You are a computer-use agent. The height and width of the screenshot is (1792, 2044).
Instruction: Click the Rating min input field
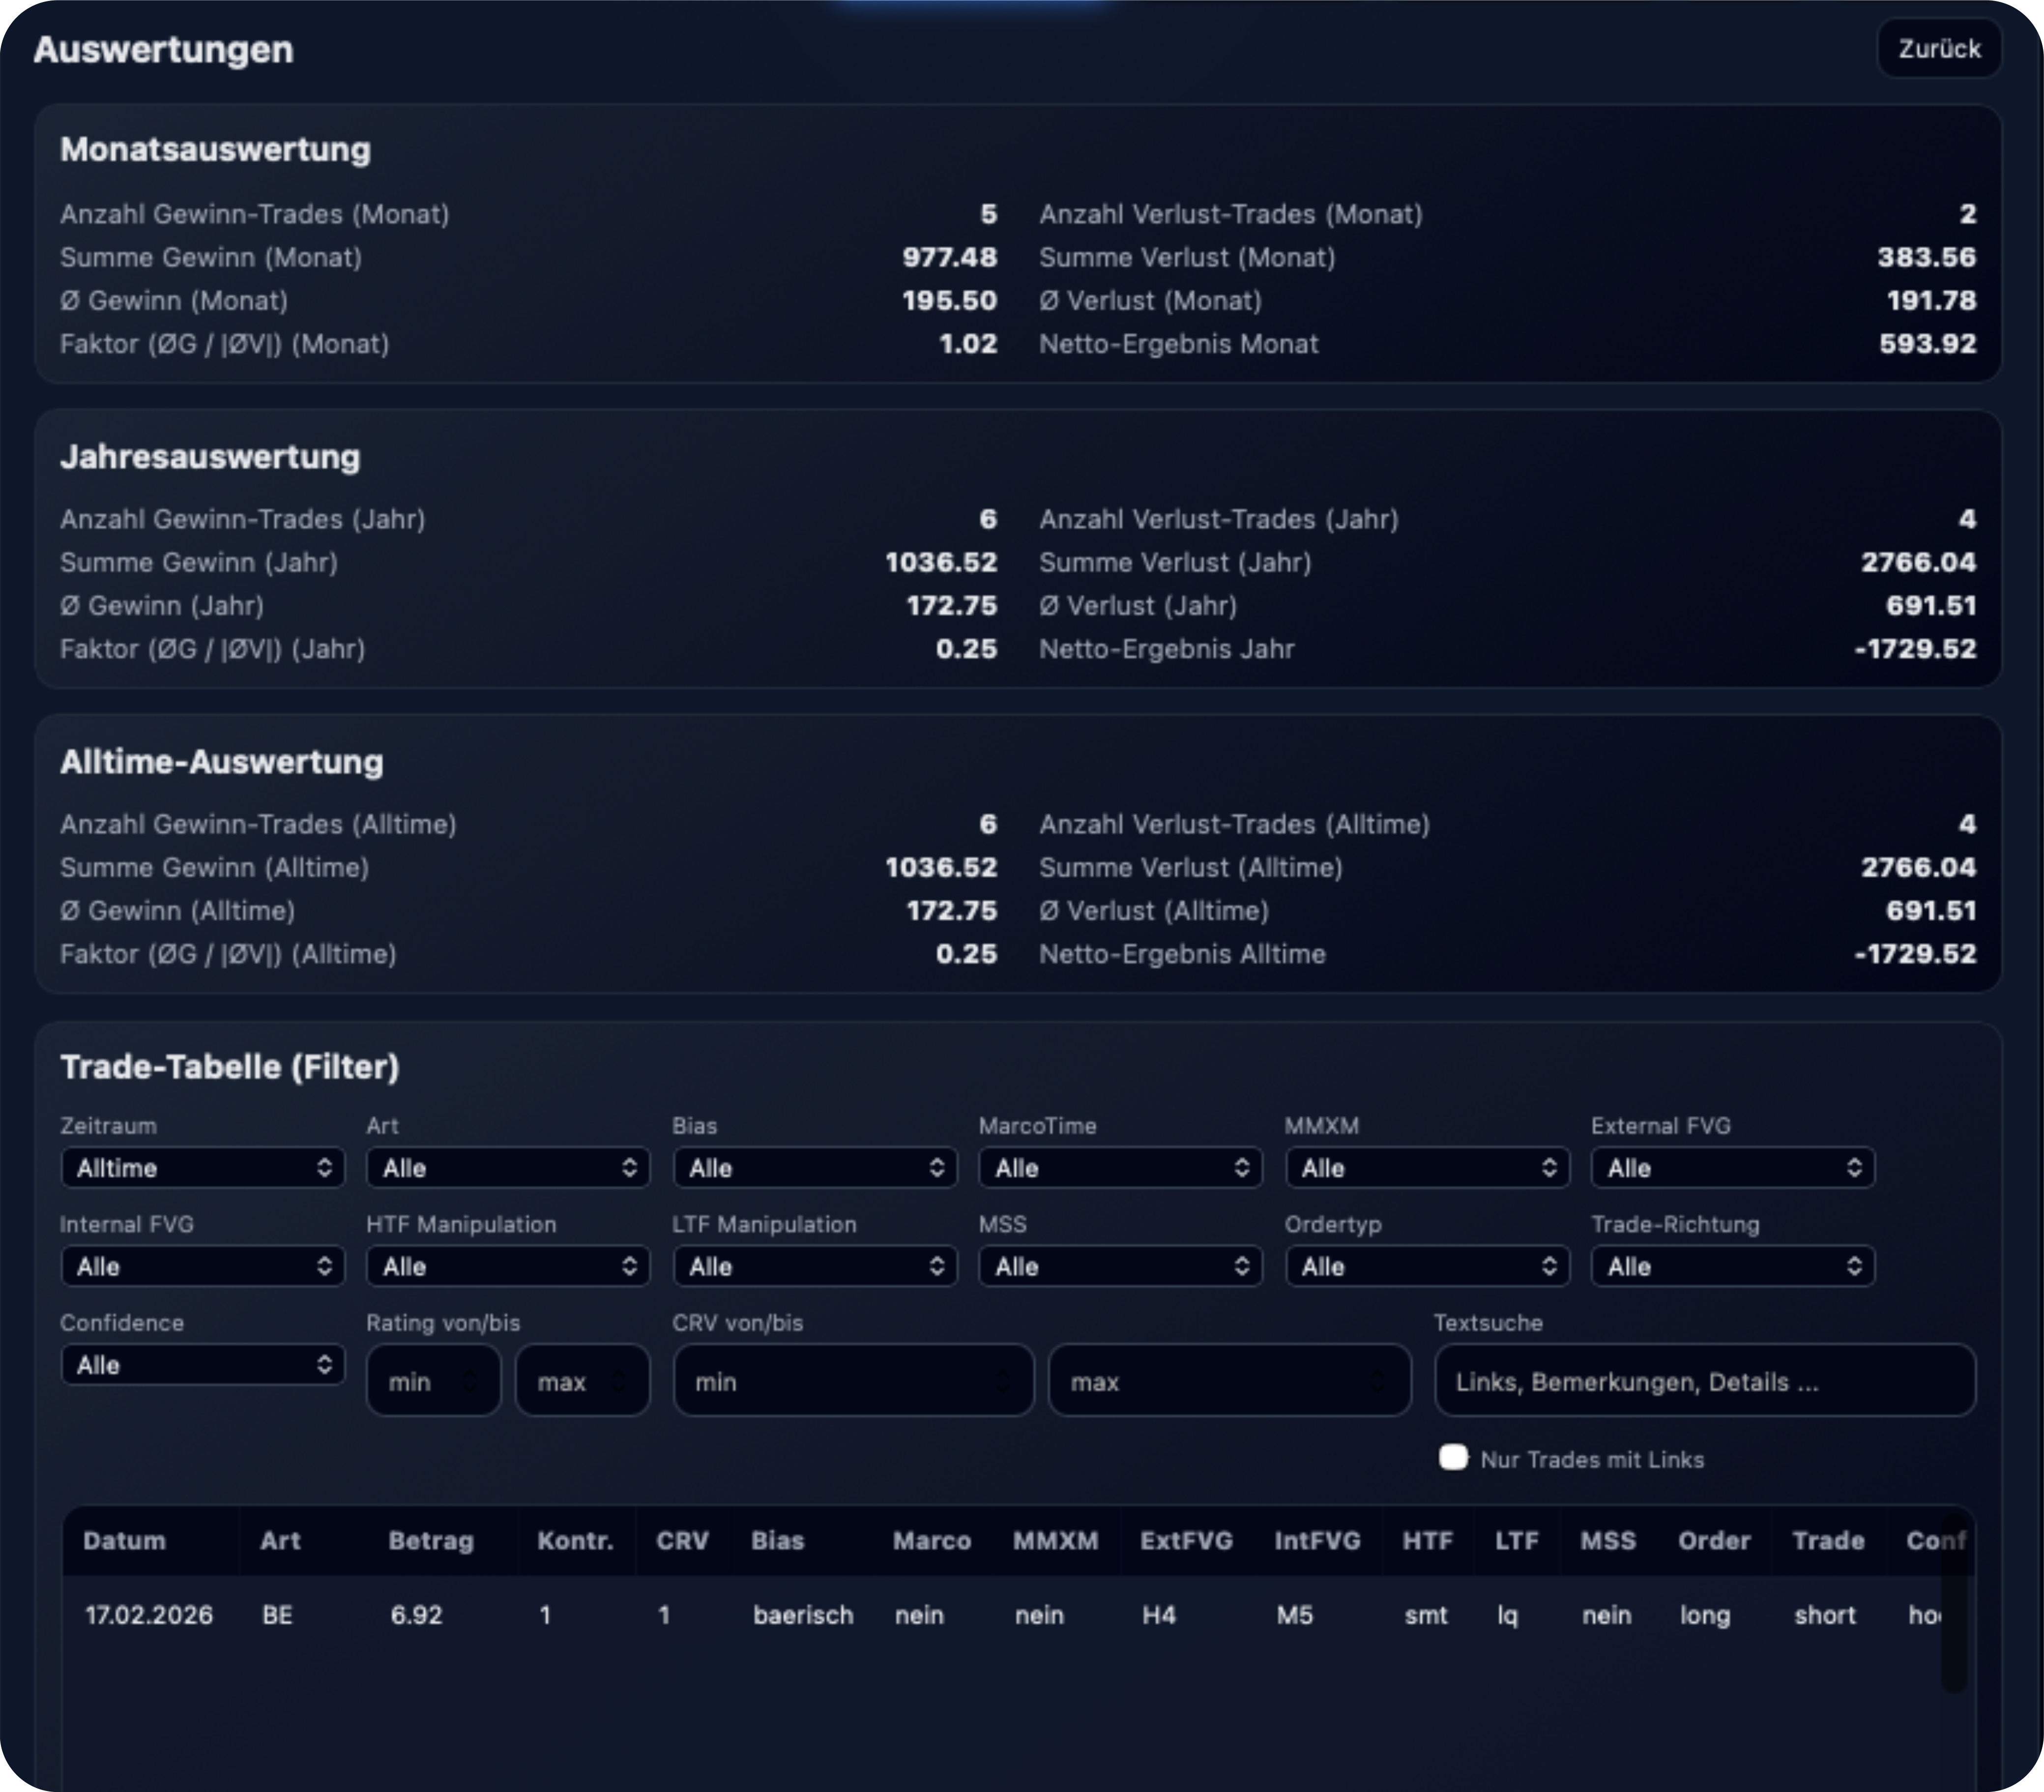click(x=432, y=1381)
